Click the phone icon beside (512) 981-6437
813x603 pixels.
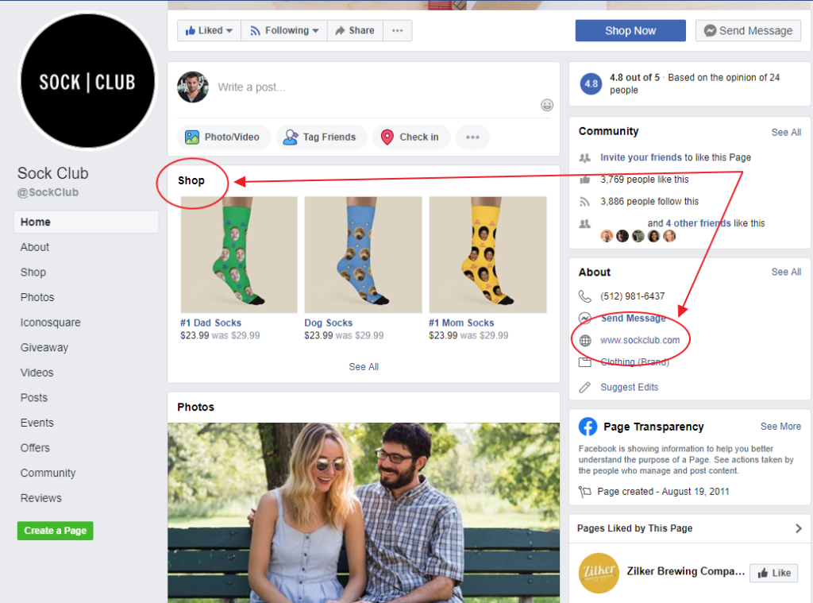[x=585, y=296]
